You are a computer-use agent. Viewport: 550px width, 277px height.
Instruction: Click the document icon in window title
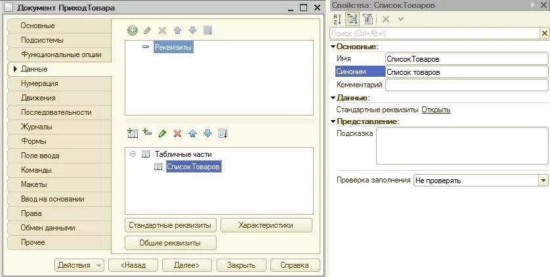click(x=9, y=7)
